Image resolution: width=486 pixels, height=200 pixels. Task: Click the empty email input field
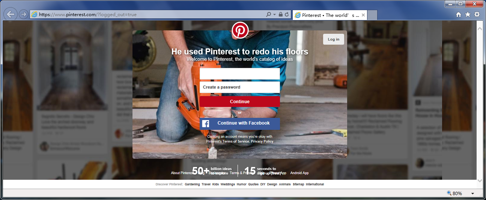pos(240,74)
